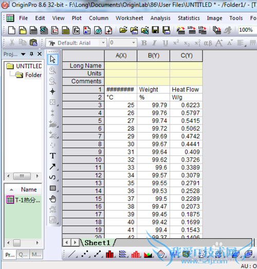Click the Import Wizard icon
This screenshot has width=257, height=269.
tap(181, 30)
